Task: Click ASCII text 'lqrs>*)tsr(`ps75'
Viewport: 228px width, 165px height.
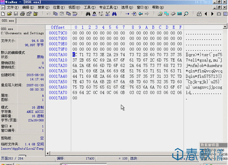Action: (x=204, y=55)
